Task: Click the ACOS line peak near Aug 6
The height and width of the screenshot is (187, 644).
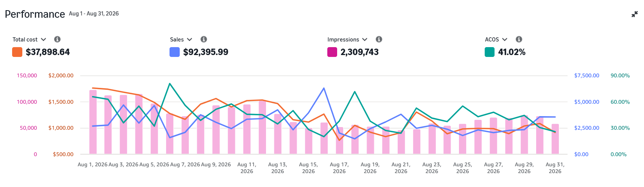Action: point(170,84)
